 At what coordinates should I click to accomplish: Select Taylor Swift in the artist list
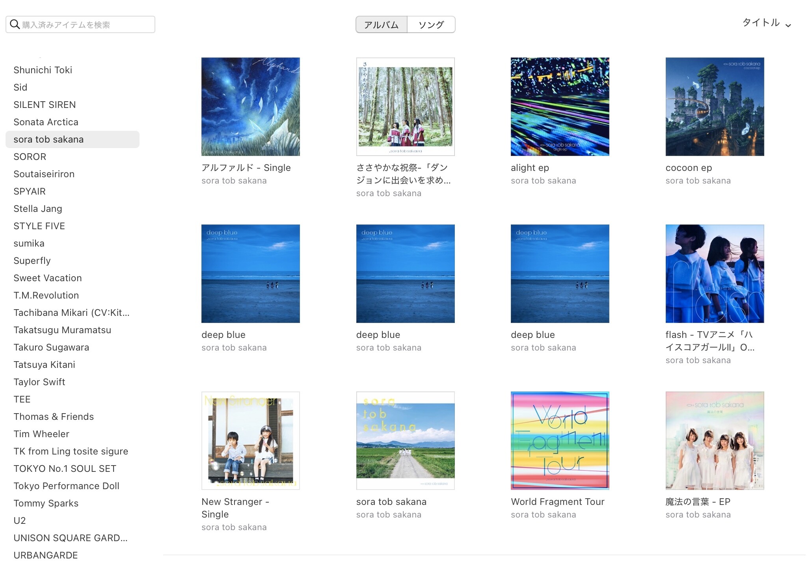[x=39, y=382]
